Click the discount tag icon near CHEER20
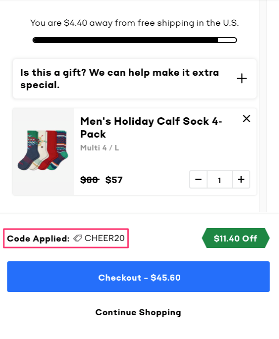The image size is (279, 339). (x=78, y=238)
